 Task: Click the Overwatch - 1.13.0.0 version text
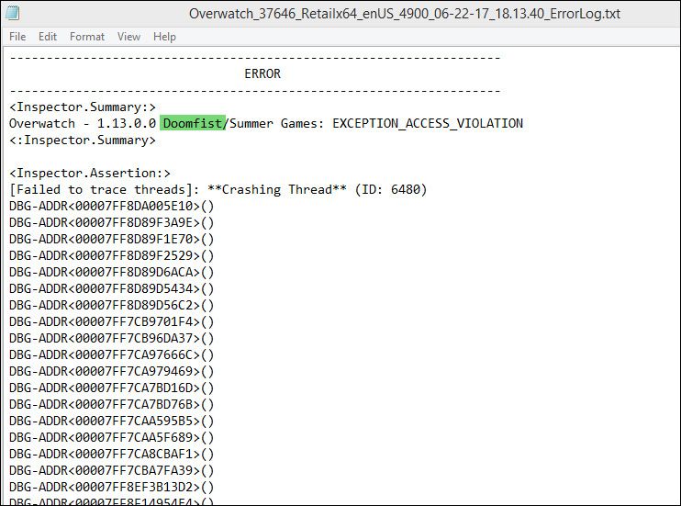point(83,123)
